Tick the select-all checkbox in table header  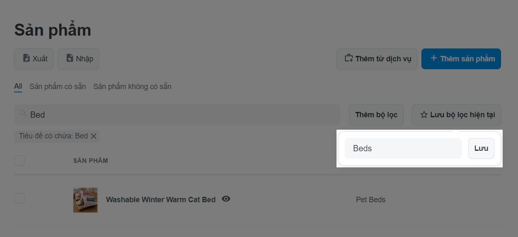pyautogui.click(x=19, y=160)
